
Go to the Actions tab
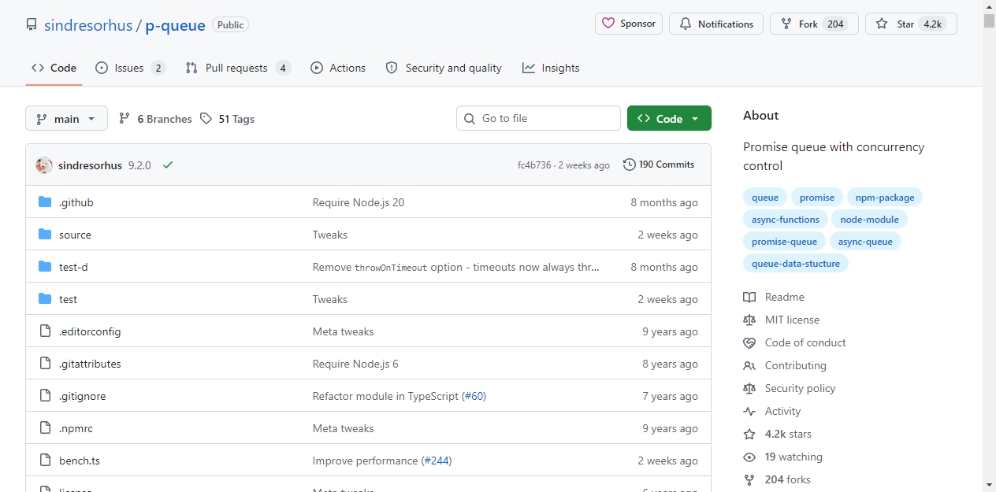coord(338,68)
